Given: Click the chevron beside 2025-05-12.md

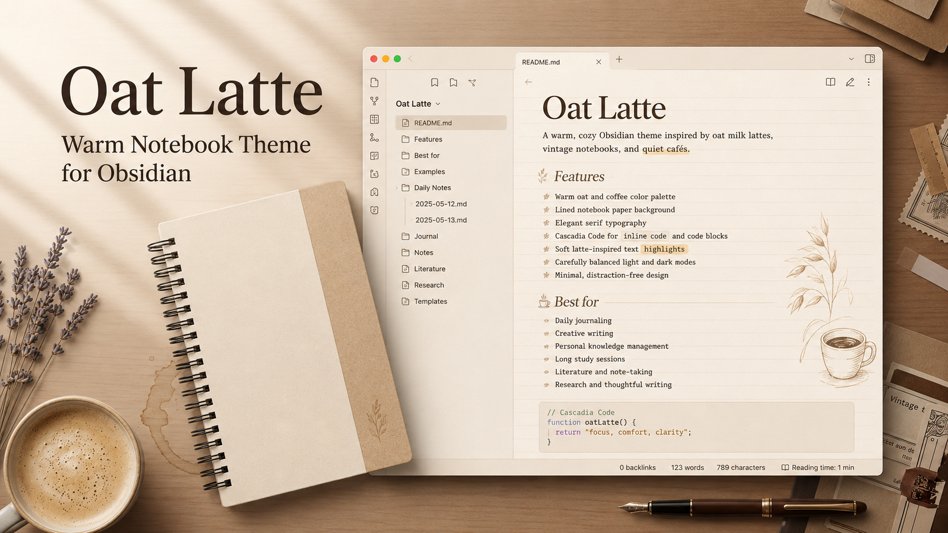Looking at the screenshot, I should [411, 204].
